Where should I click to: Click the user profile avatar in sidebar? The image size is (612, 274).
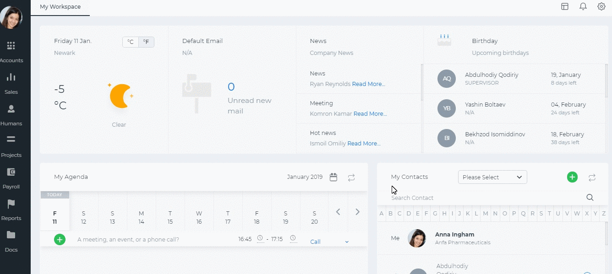(x=11, y=17)
